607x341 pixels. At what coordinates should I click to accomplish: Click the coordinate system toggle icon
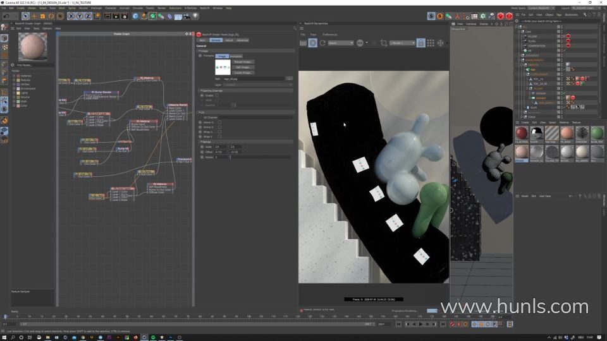97,16
